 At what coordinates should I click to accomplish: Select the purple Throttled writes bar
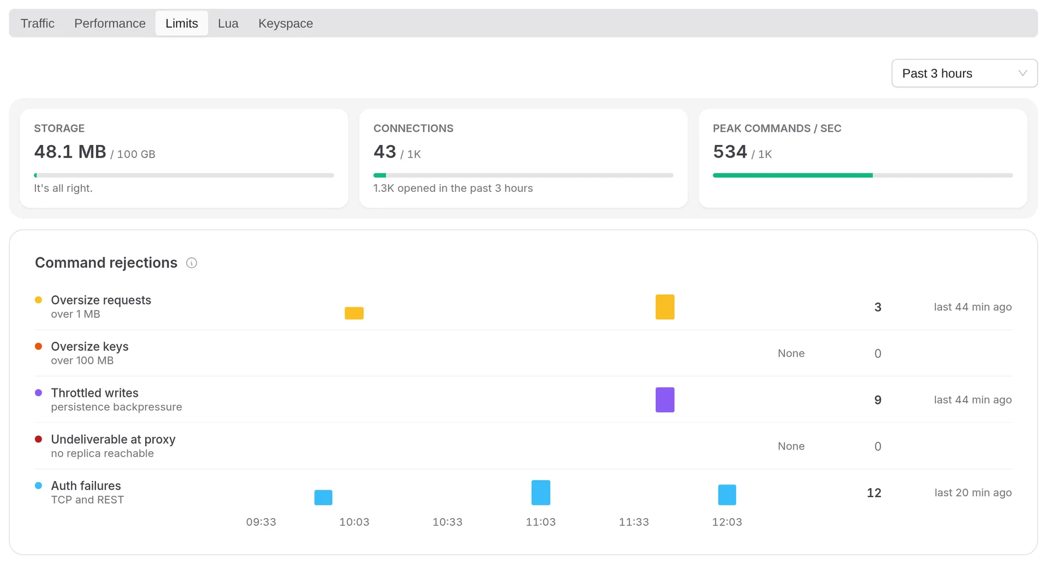tap(665, 399)
